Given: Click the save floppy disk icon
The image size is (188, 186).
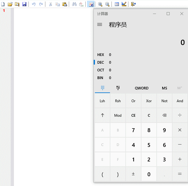Looking at the screenshot, I should (x=24, y=4).
